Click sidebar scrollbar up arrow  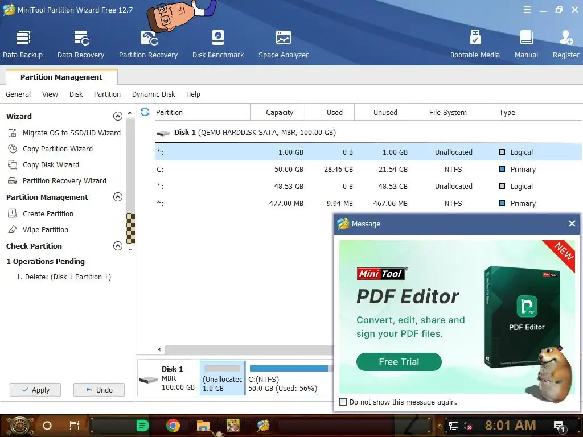click(x=130, y=113)
